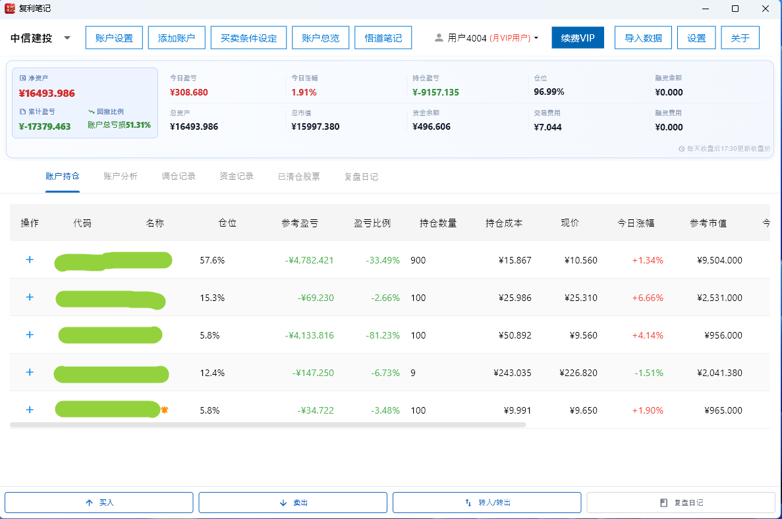Image resolution: width=782 pixels, height=519 pixels.
Task: Open 买卖条件设定 settings
Action: tap(248, 38)
